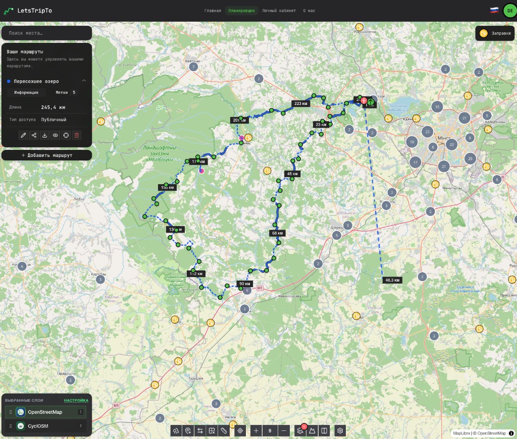Click the green route start marker
The image size is (517, 439).
(x=371, y=102)
